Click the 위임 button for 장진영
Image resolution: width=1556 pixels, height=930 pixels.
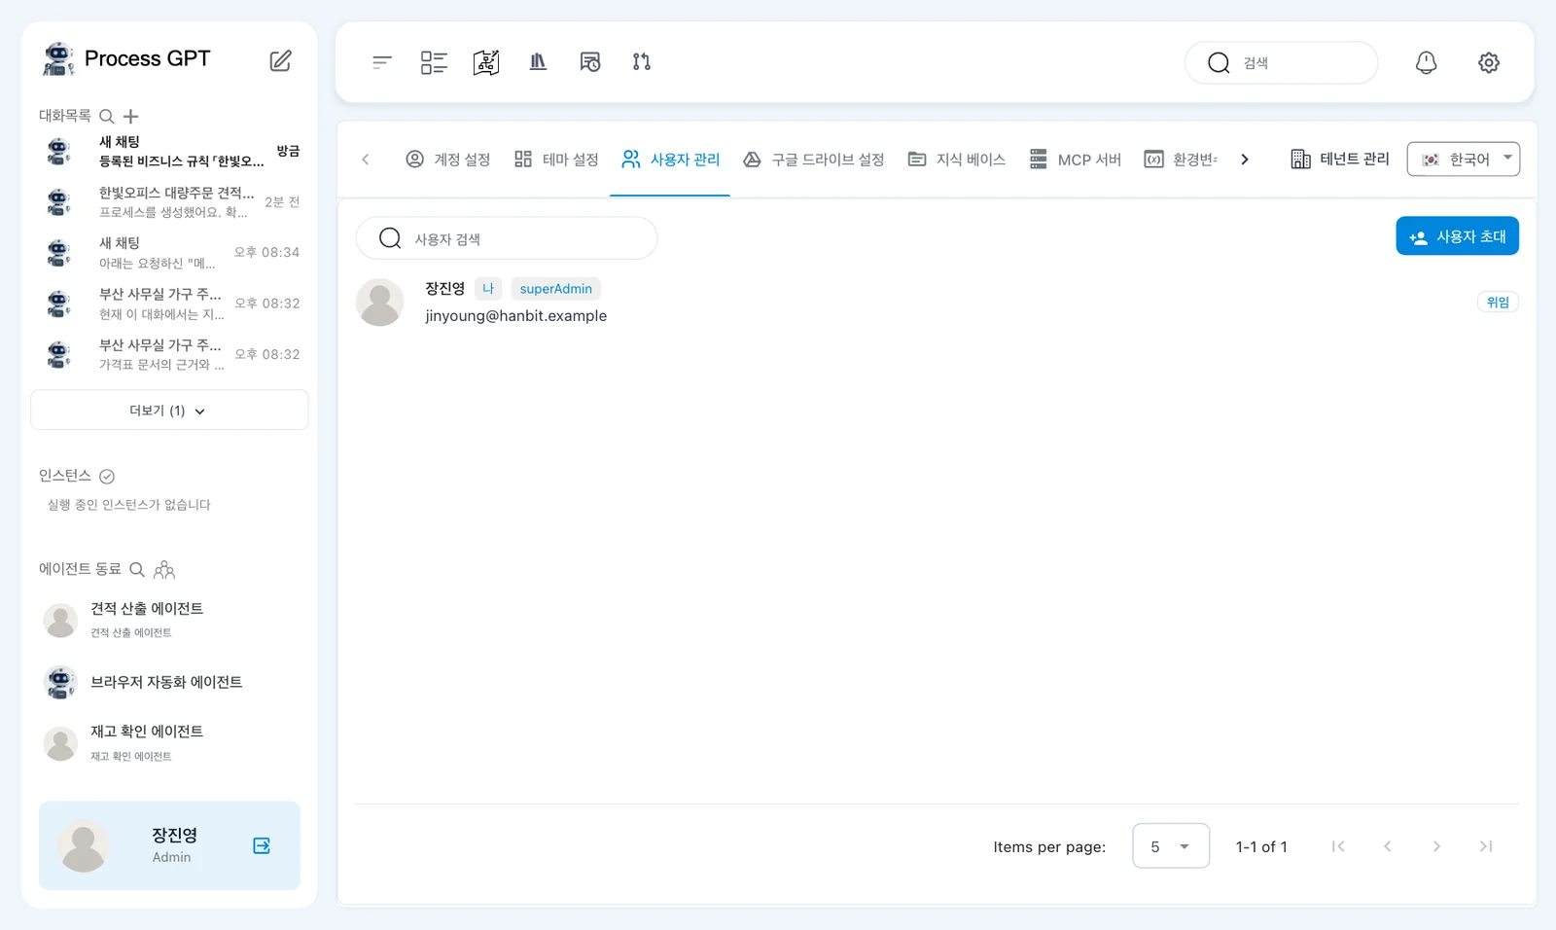coord(1498,303)
